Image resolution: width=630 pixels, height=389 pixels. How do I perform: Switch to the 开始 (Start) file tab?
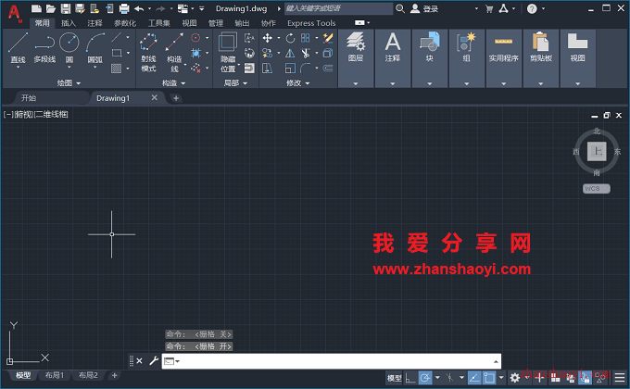point(29,98)
